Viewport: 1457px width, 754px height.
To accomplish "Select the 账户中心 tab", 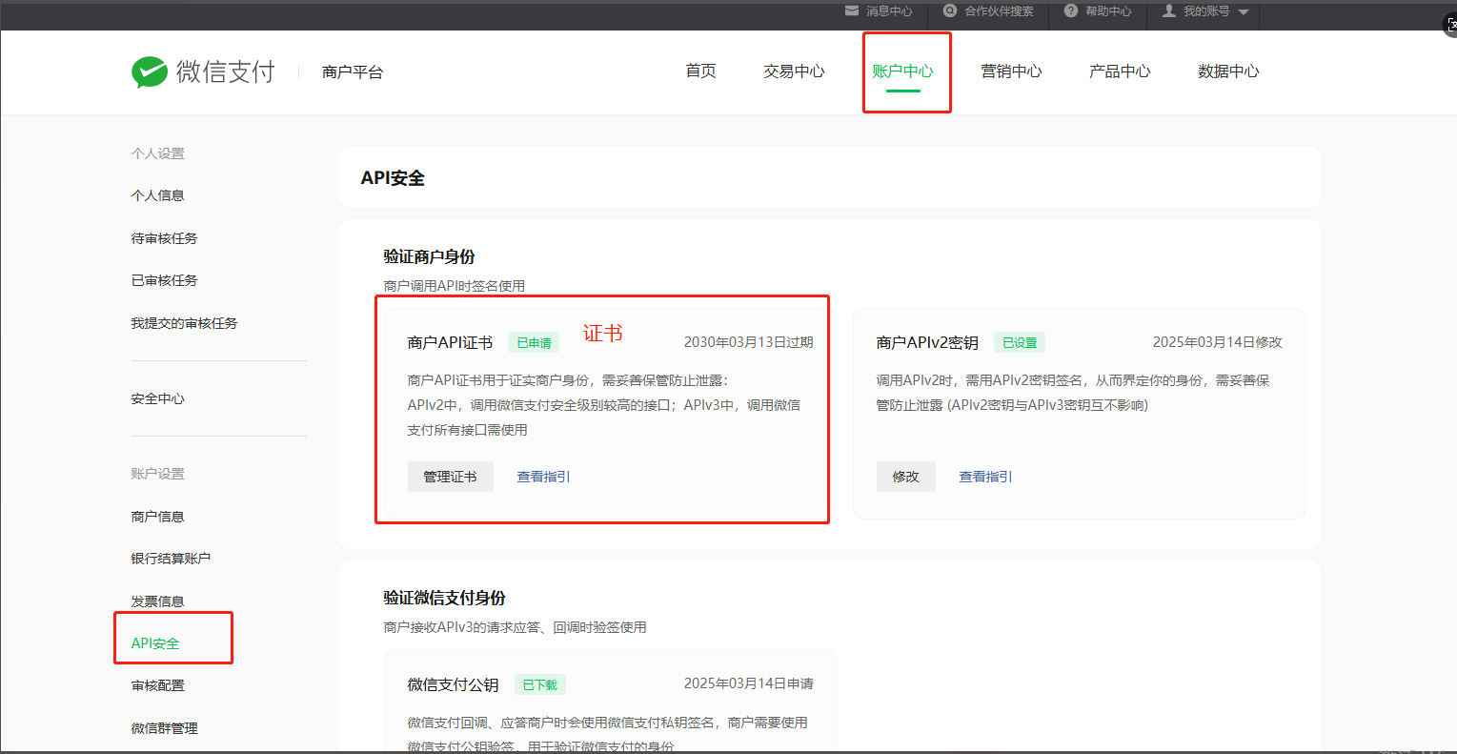I will [902, 71].
